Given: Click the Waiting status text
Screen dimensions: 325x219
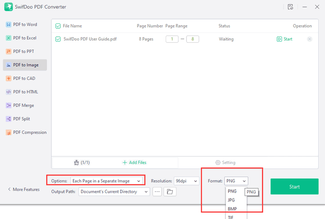Looking at the screenshot, I should point(226,39).
